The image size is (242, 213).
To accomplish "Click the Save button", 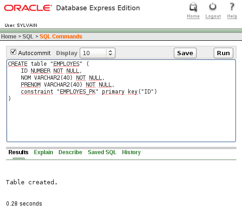I will [185, 53].
